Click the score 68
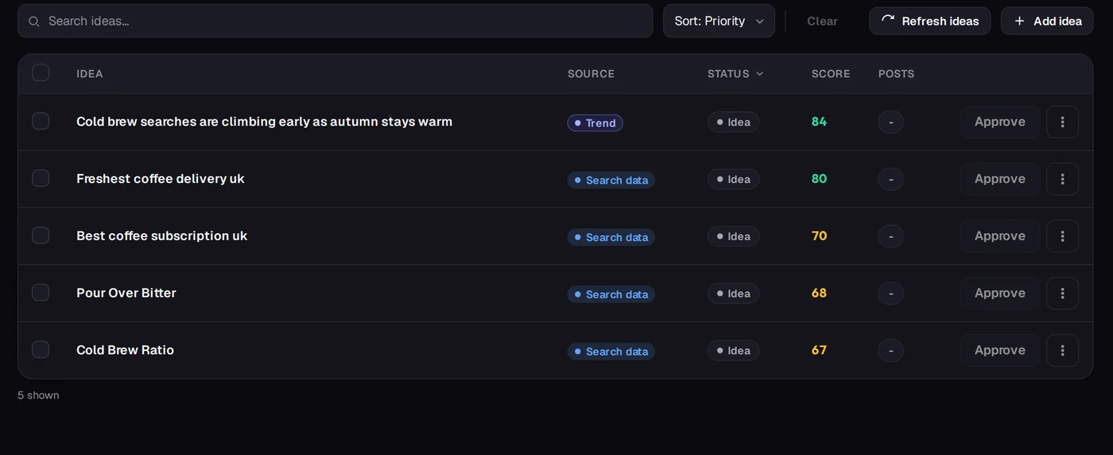The width and height of the screenshot is (1113, 455). coord(819,294)
